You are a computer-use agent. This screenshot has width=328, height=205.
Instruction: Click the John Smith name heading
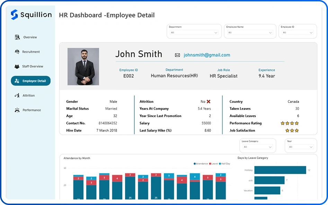pyautogui.click(x=139, y=54)
